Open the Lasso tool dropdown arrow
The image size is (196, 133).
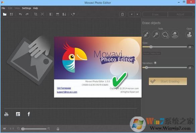168,37
